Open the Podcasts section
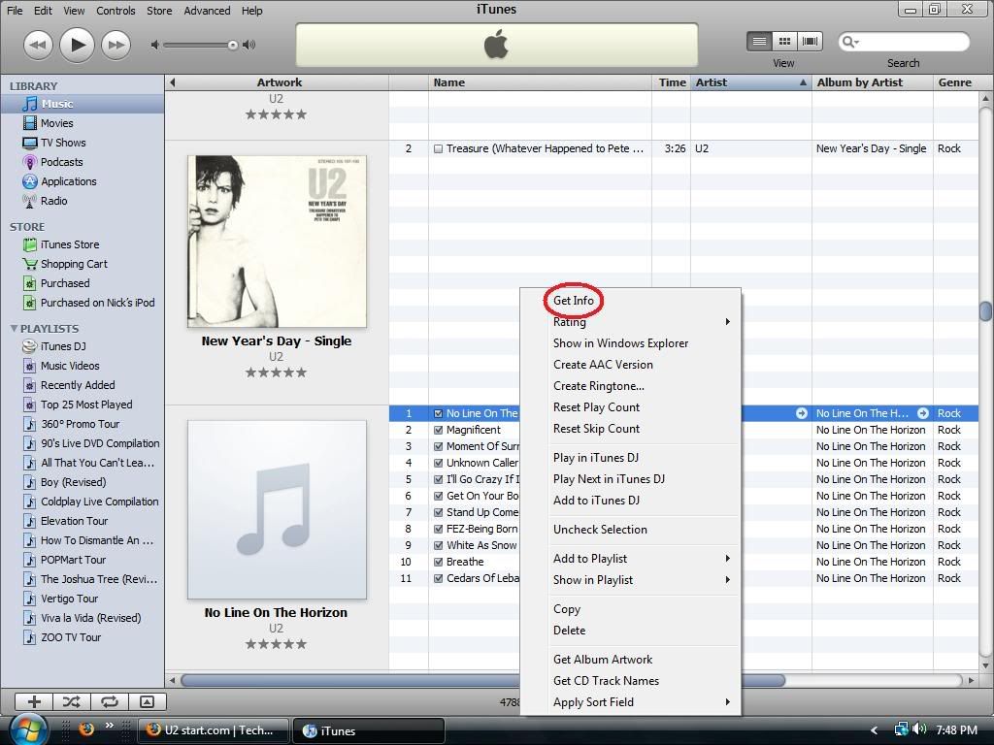The height and width of the screenshot is (745, 994). 61,162
